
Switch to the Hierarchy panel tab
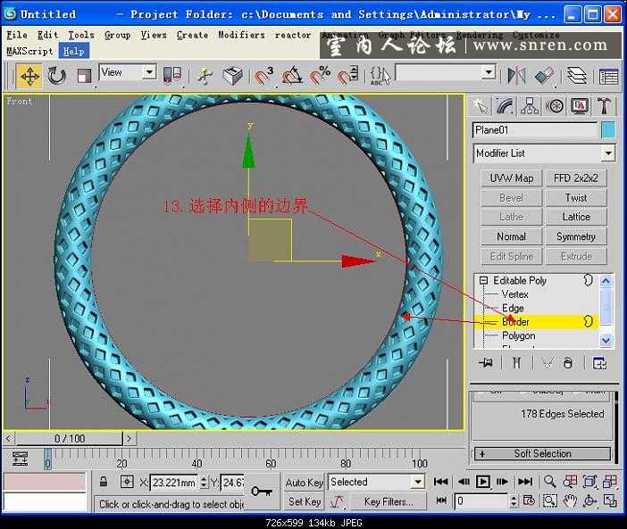click(530, 106)
